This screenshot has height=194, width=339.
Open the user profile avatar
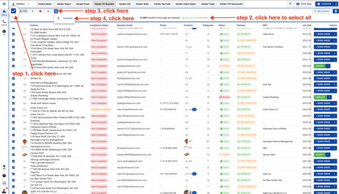(4, 191)
